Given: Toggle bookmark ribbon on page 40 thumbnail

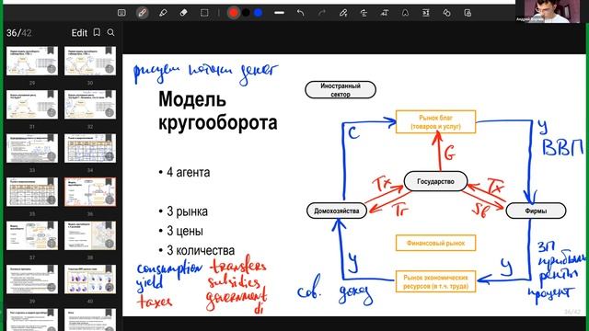Looking at the screenshot, I should point(109,269).
